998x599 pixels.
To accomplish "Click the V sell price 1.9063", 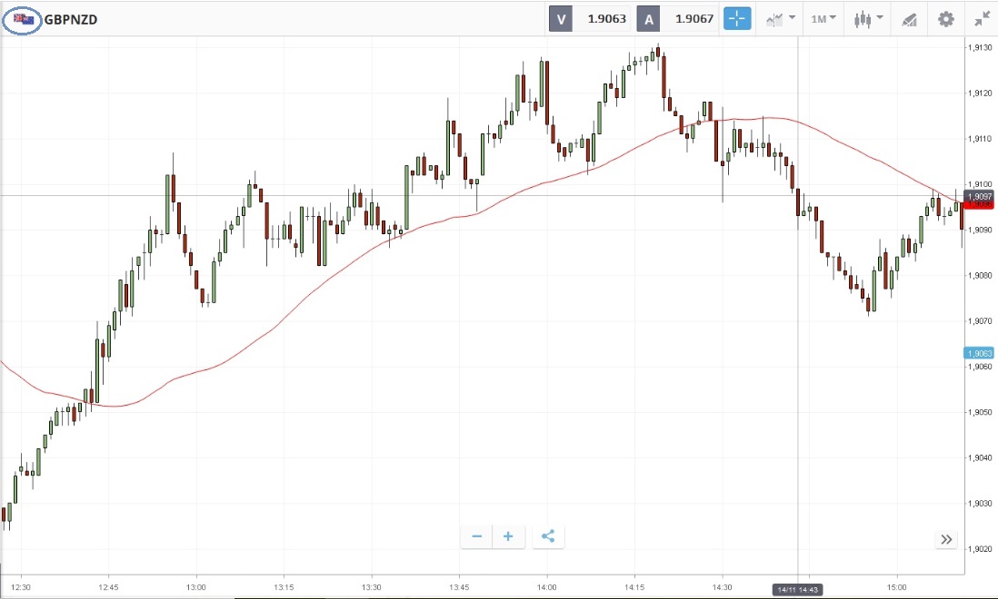I will click(604, 18).
